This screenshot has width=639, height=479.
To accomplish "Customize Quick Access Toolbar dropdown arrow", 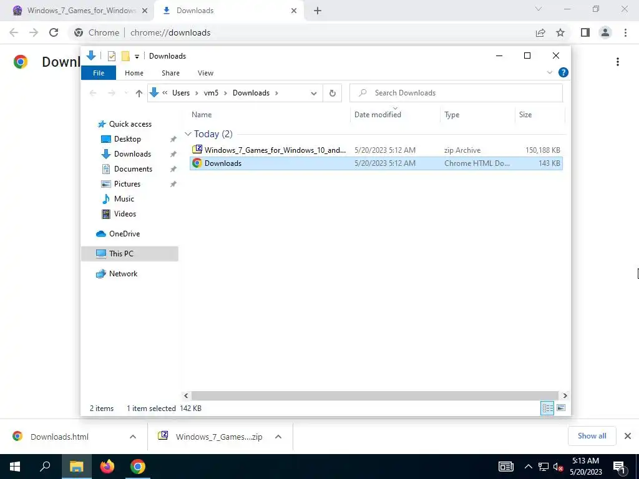I will 137,57.
